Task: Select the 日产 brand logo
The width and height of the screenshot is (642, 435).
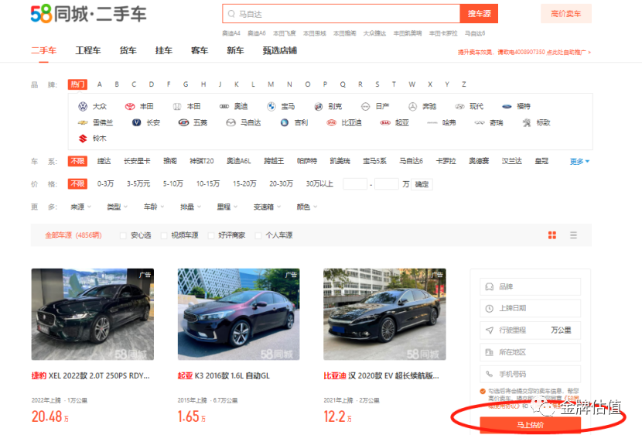Action: pyautogui.click(x=365, y=107)
